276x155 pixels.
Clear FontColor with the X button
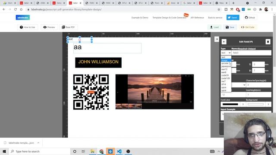(x=243, y=104)
